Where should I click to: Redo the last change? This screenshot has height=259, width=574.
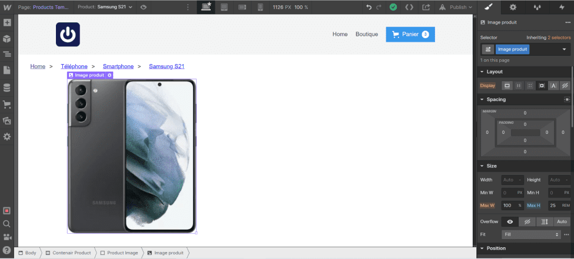click(379, 7)
